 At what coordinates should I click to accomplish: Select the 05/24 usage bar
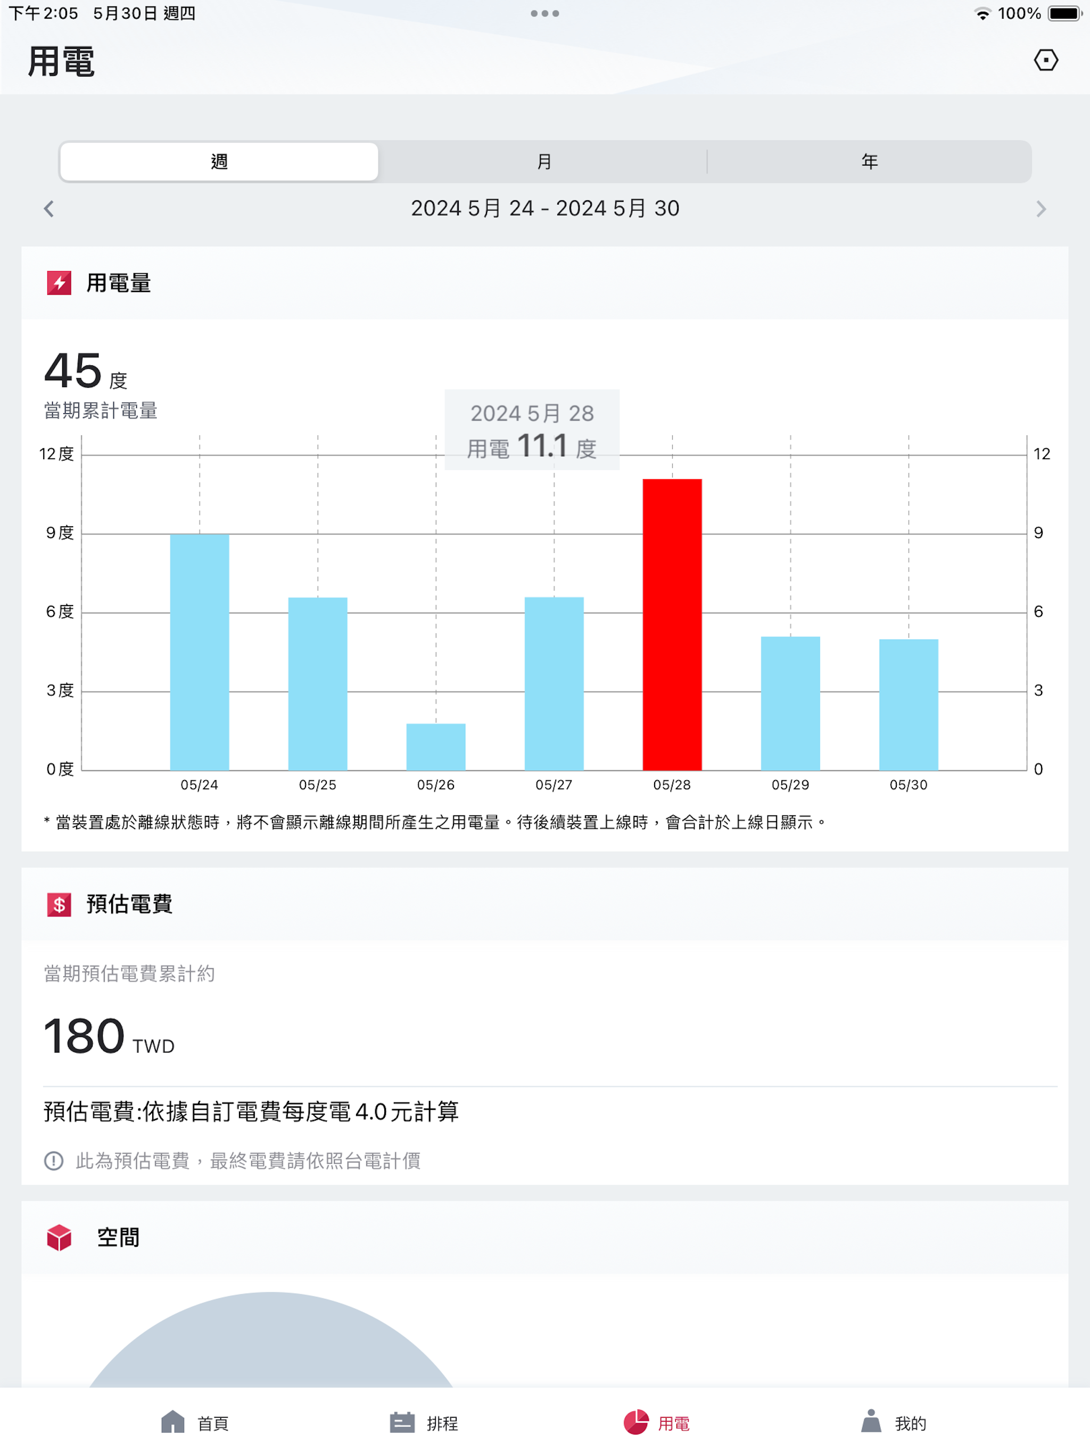point(200,652)
